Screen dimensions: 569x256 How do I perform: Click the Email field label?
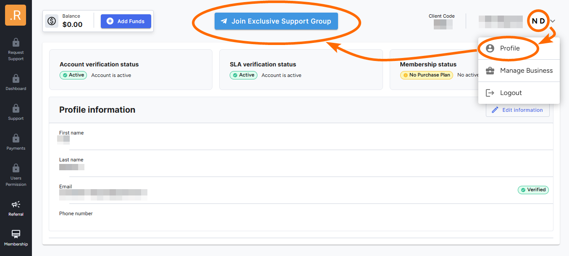pos(66,187)
